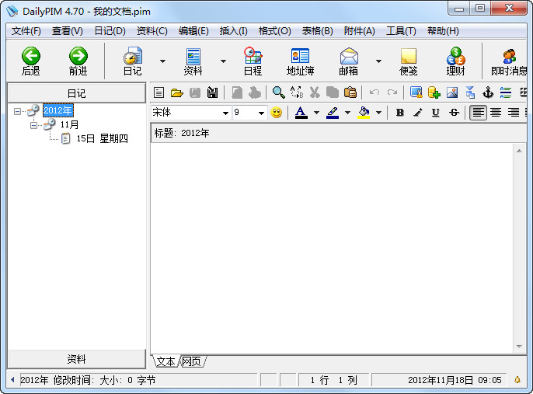Image resolution: width=533 pixels, height=394 pixels.
Task: Open dropdown arrow next to 邮箱 toolbar button
Action: tap(378, 61)
